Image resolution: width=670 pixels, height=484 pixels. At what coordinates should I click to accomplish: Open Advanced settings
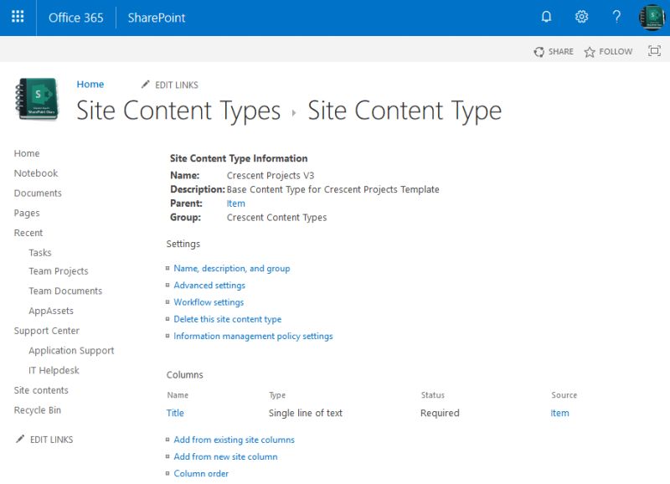coord(209,285)
